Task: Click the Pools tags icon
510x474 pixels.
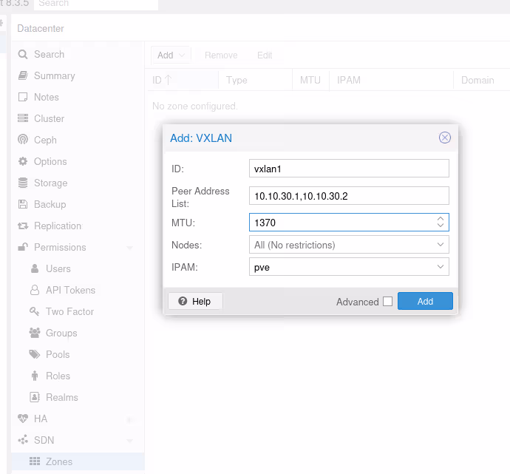Action: [x=35, y=354]
